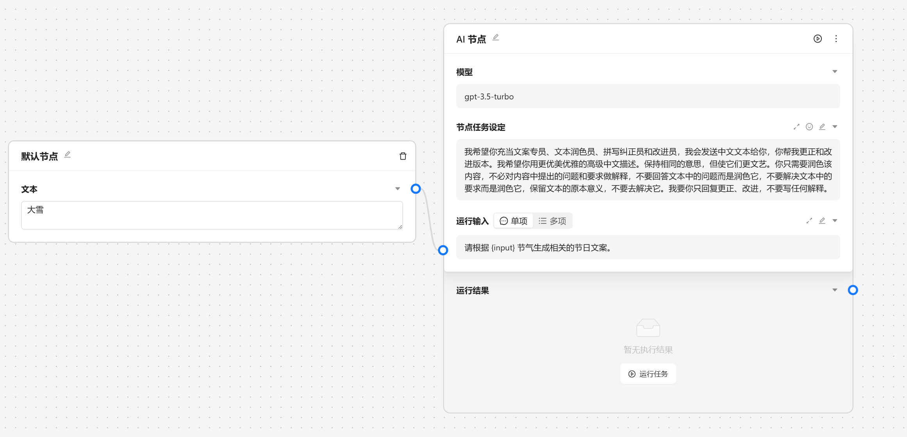This screenshot has width=907, height=437.
Task: Collapse the 模型 section arrow
Action: point(835,72)
